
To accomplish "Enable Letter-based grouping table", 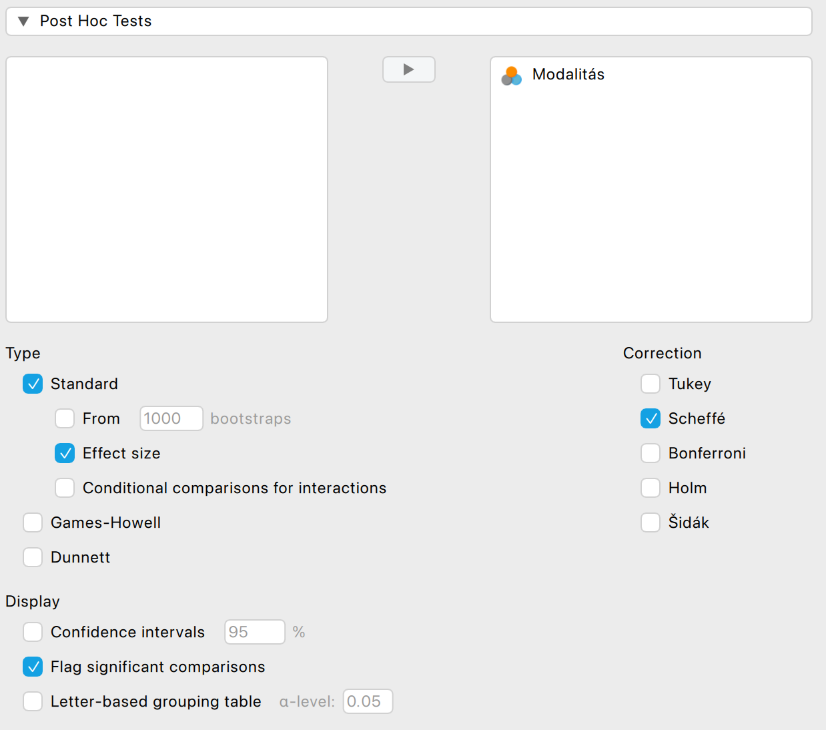I will 33,701.
